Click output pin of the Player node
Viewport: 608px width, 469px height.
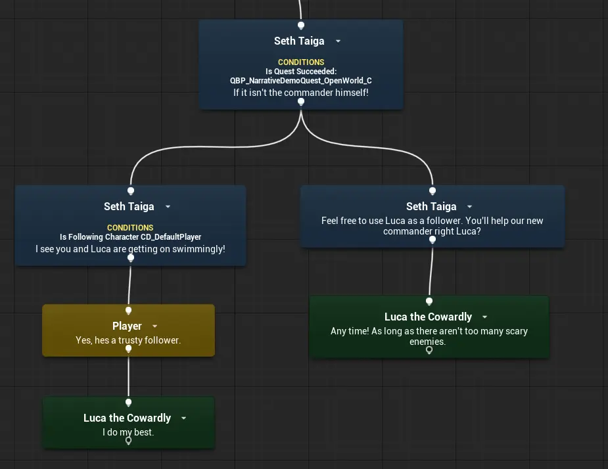click(x=128, y=348)
